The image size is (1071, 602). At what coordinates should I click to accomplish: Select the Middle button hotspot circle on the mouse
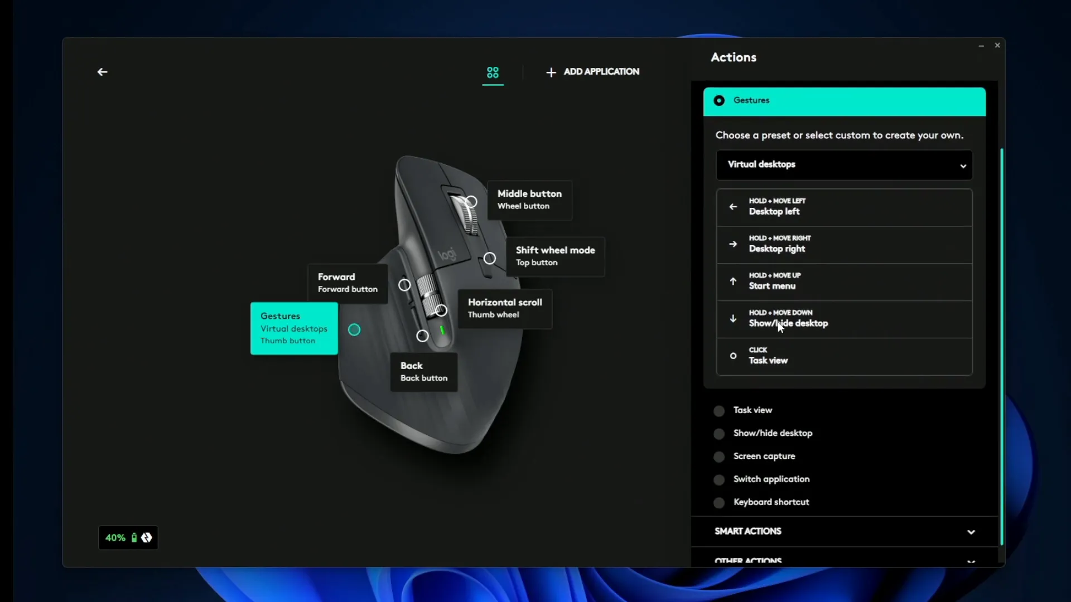pos(471,202)
